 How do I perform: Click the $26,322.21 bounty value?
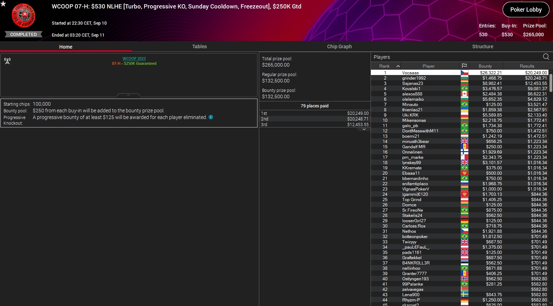point(491,73)
